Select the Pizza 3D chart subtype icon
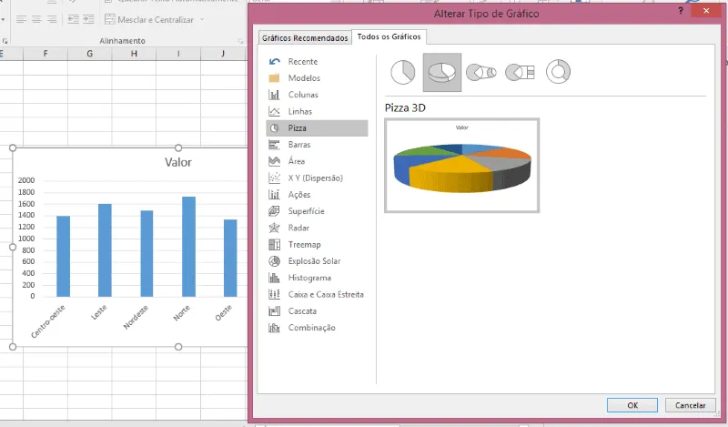 click(442, 72)
